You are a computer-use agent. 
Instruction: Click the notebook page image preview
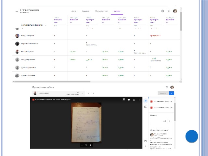[86, 122]
